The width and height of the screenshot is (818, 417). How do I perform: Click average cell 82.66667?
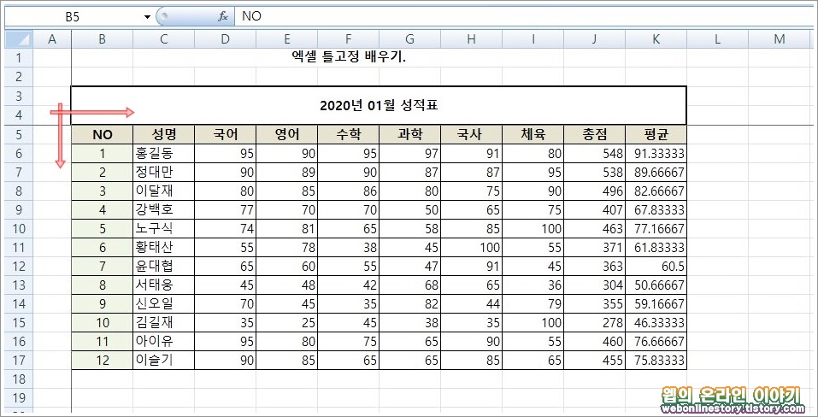[x=656, y=191]
